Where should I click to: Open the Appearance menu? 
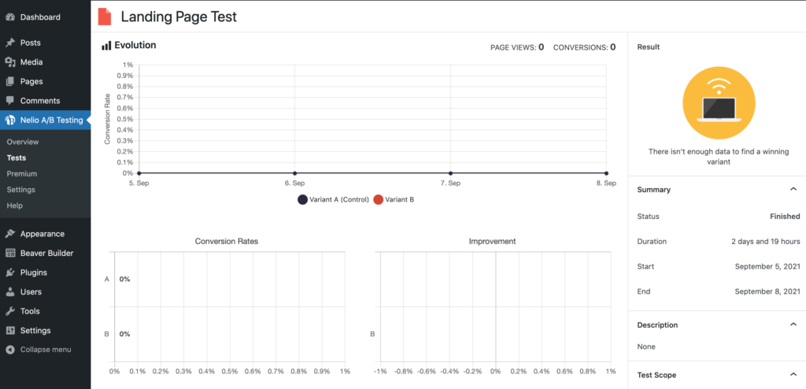43,234
